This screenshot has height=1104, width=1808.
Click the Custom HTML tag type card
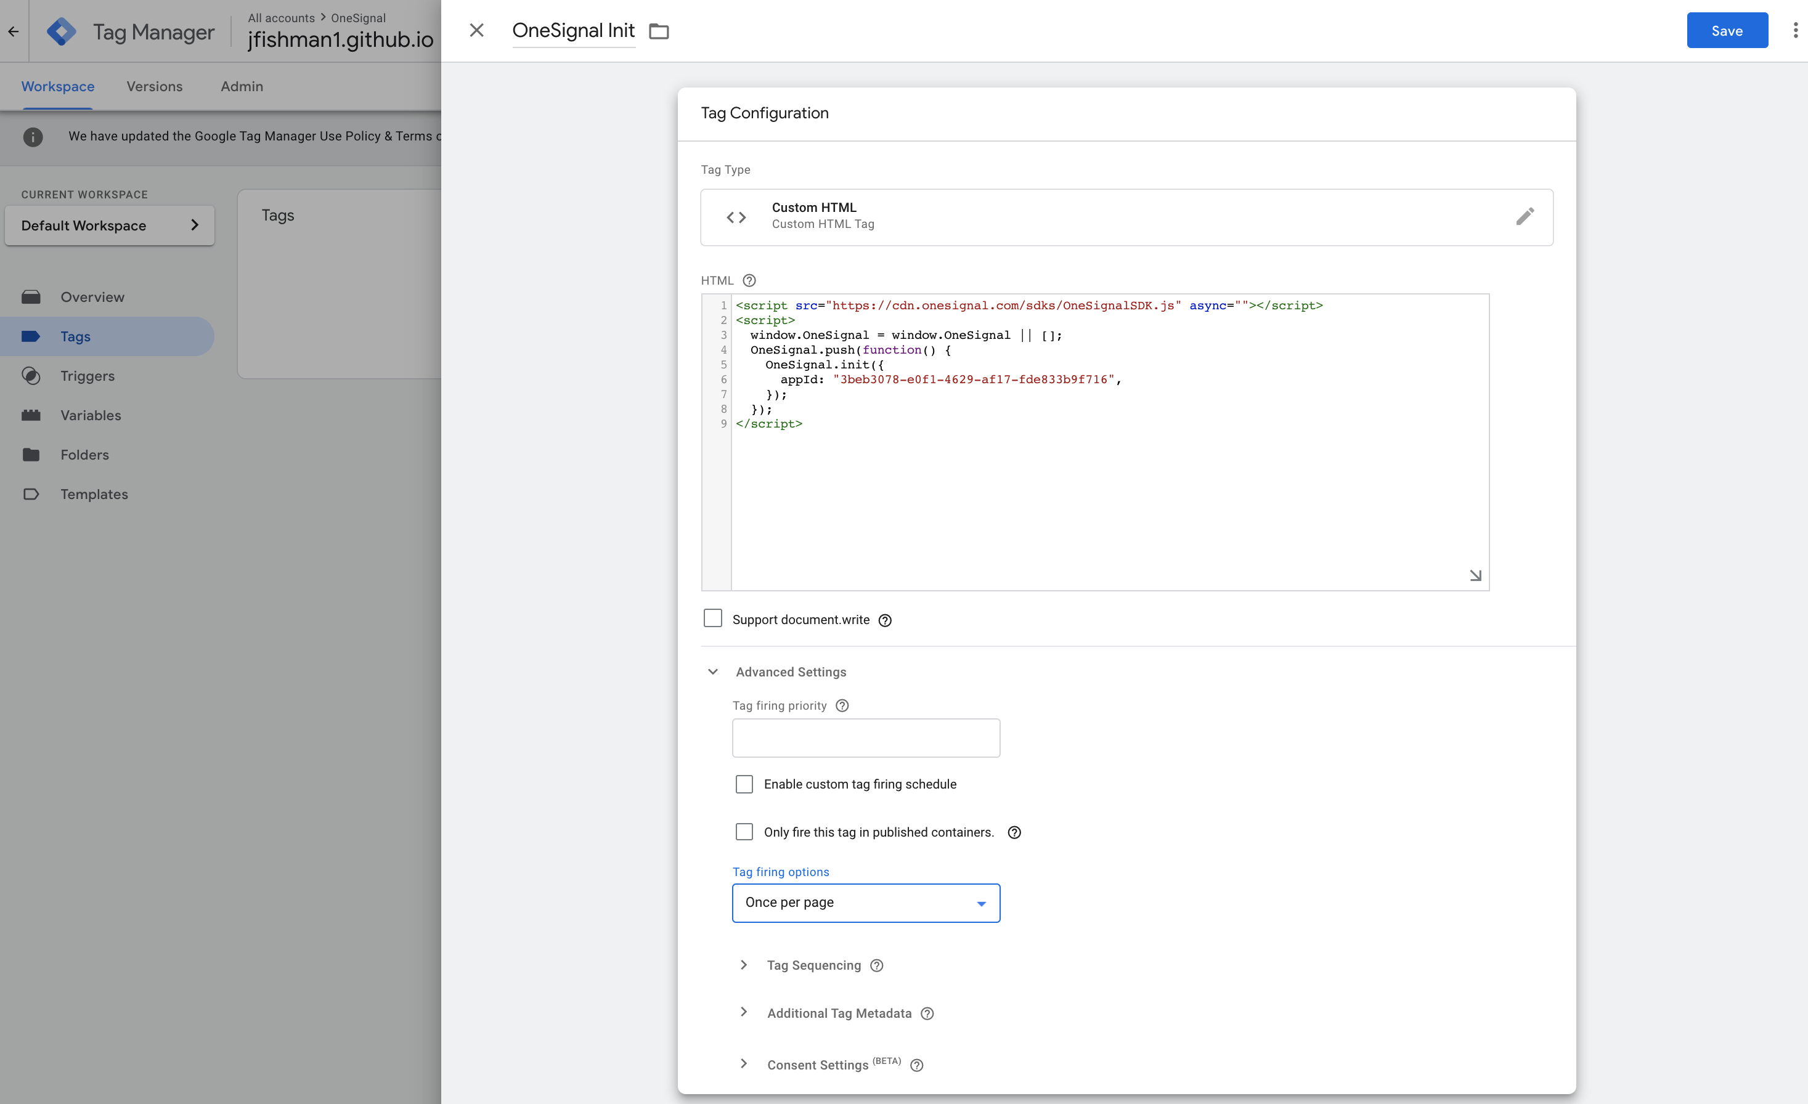pyautogui.click(x=1126, y=217)
